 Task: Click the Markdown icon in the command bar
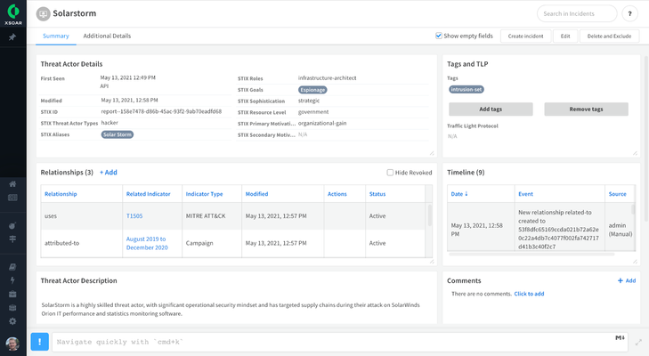620,338
